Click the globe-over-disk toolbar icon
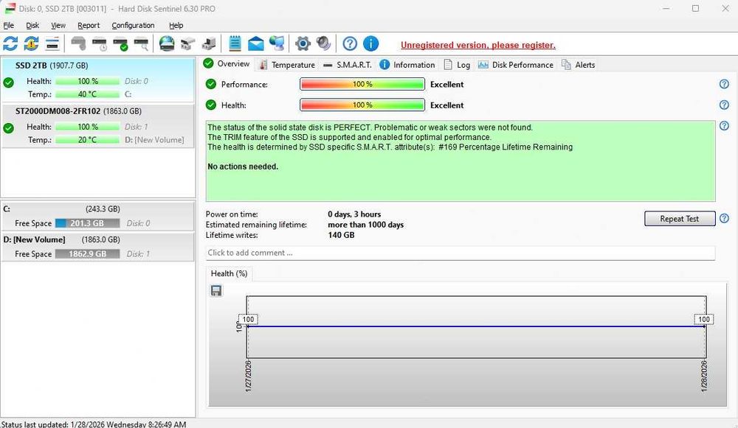Screen dimensions: 738x428 pyautogui.click(x=167, y=43)
